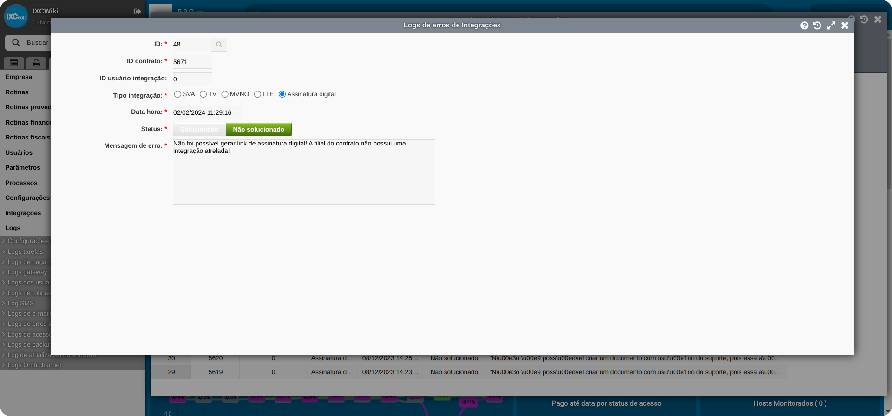The width and height of the screenshot is (892, 416).
Task: Click date cell 08/12/2023 14:23
Action: click(x=390, y=372)
